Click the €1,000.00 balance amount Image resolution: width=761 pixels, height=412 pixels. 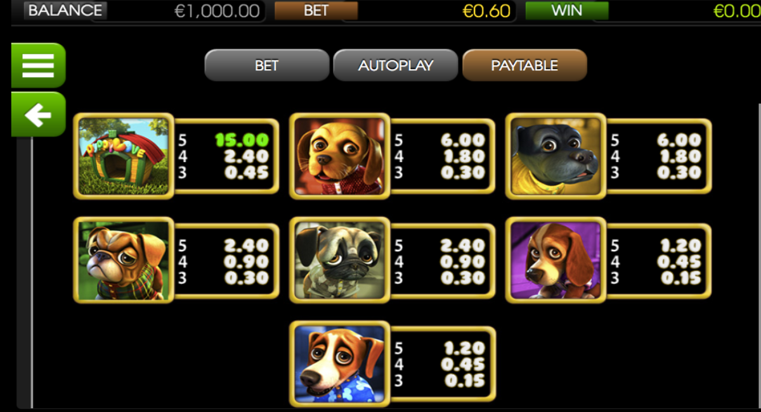tap(217, 11)
